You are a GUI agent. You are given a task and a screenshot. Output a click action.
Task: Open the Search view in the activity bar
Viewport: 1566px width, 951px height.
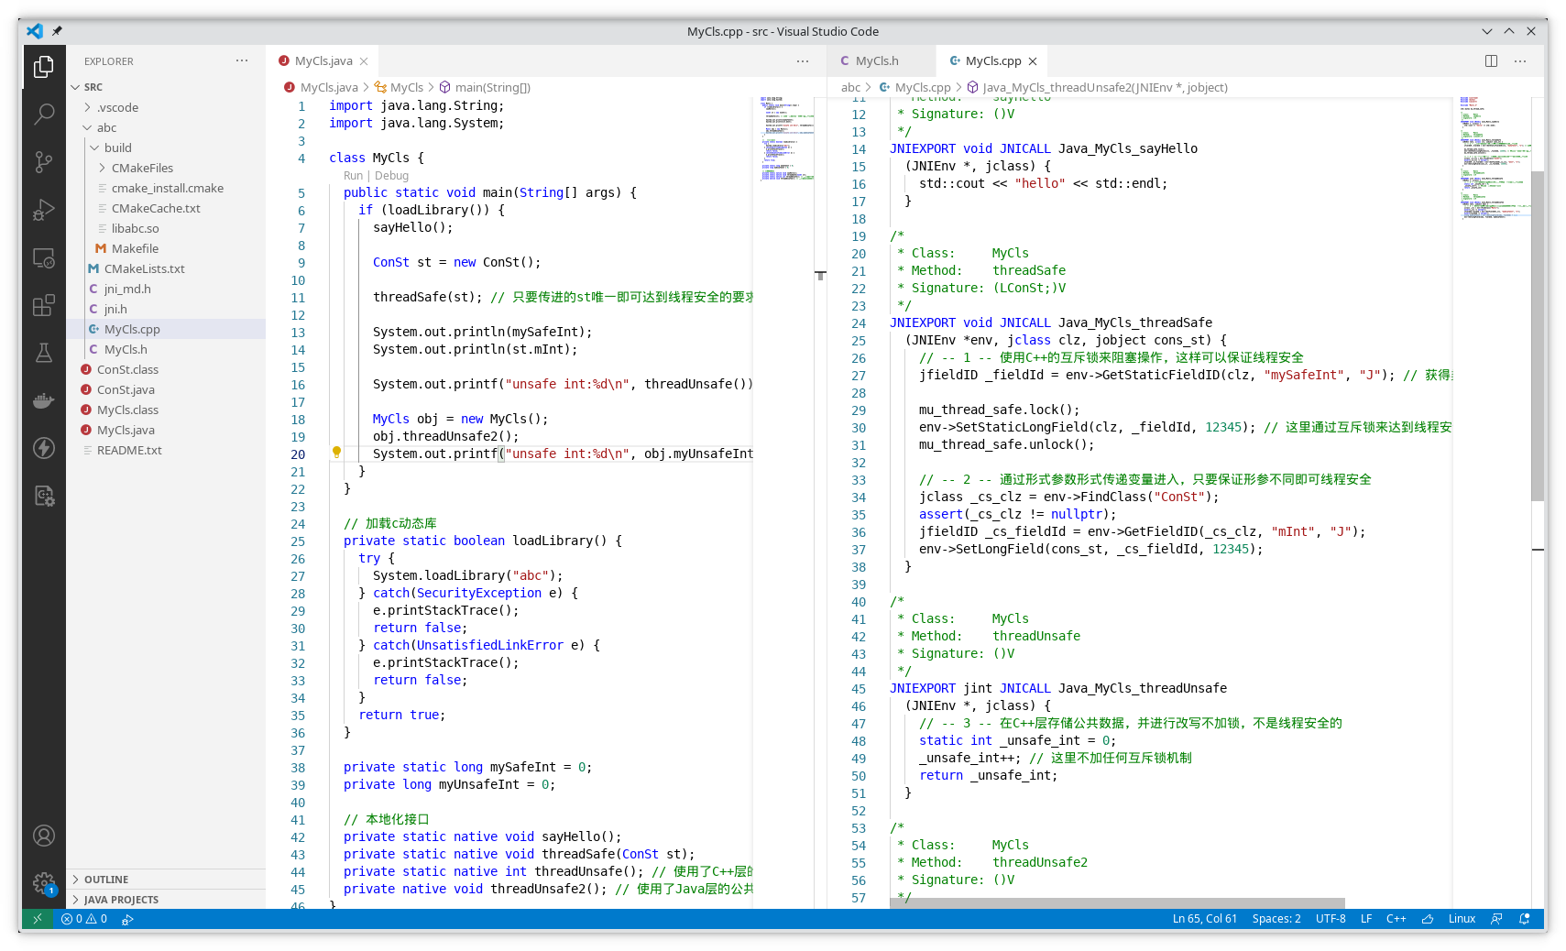pos(44,114)
